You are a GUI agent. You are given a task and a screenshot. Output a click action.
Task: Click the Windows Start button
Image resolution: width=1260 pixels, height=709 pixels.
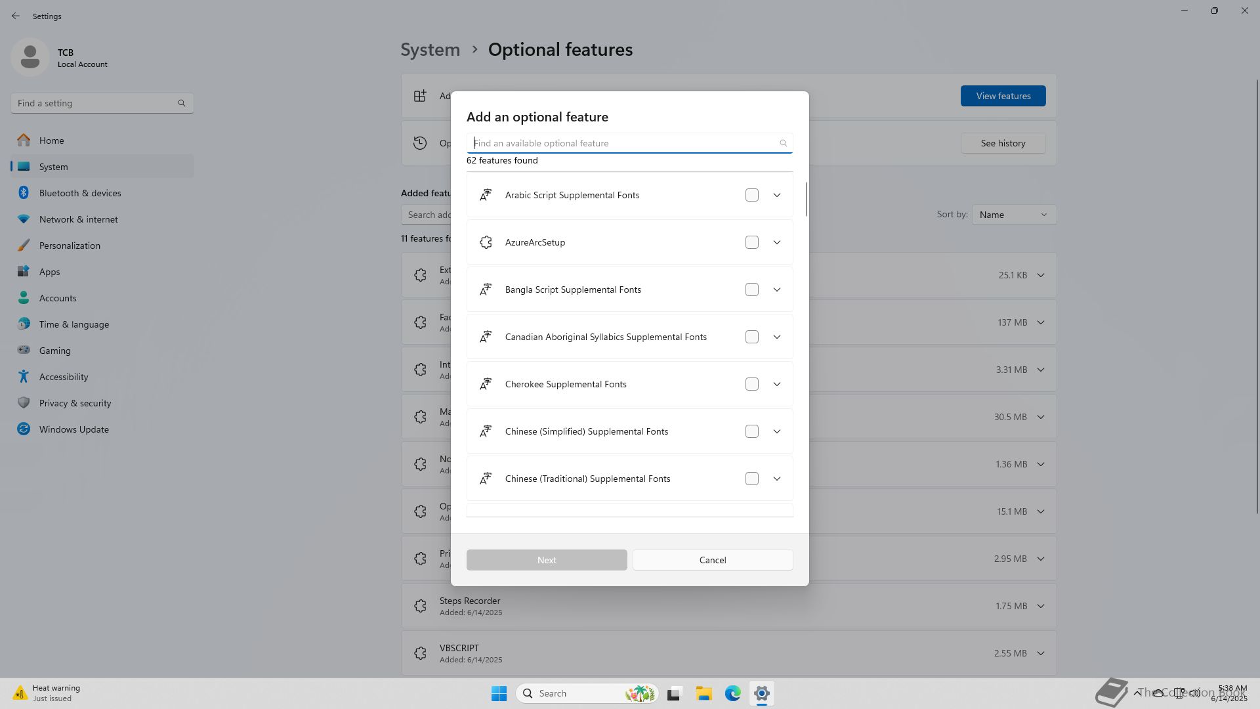499,693
